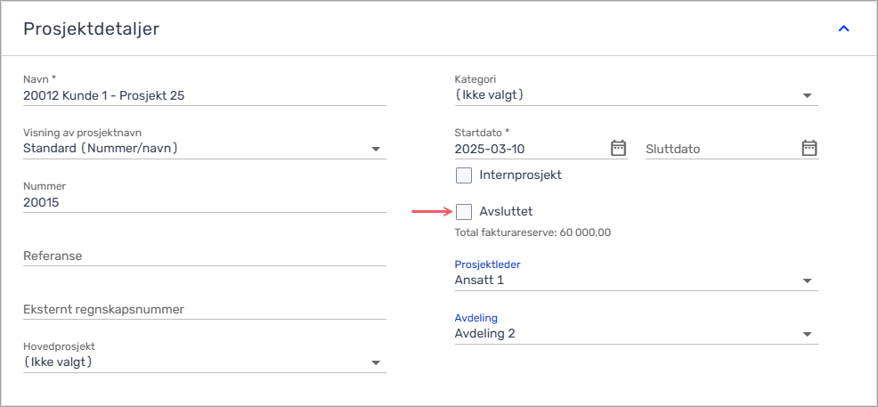Tick the Internprosjekt checkbox
Screen dimensions: 878x407
pyautogui.click(x=464, y=175)
